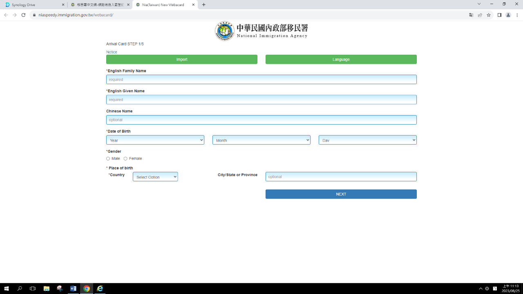
Task: Click the share this page icon
Action: (480, 15)
